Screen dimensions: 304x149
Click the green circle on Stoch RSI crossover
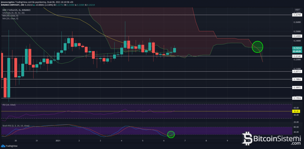click(171, 134)
